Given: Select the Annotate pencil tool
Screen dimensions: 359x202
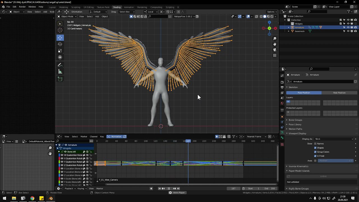Looking at the screenshot, I should (x=60, y=65).
